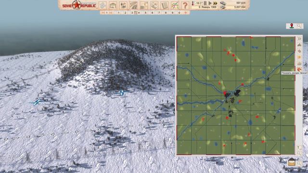308x173 pixels.
Task: Click the date 9 Январь 1968
Action: click(x=207, y=7)
